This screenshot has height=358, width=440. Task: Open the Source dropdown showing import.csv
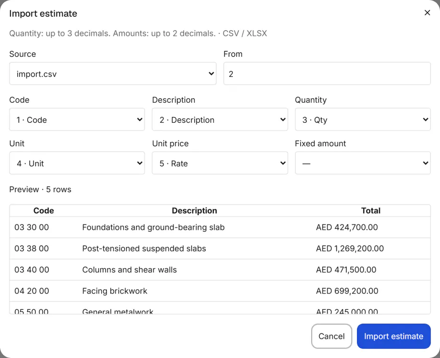coord(113,74)
